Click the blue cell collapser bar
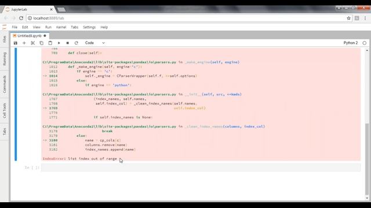Viewport: 371px width, 208px height. pos(16,104)
